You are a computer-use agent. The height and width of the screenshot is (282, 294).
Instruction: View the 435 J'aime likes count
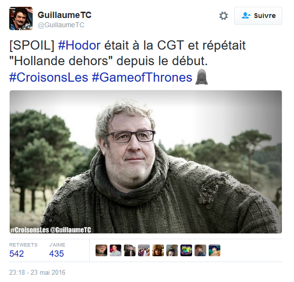[57, 254]
